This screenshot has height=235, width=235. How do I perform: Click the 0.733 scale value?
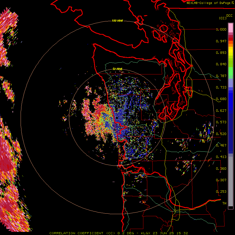click(221, 87)
